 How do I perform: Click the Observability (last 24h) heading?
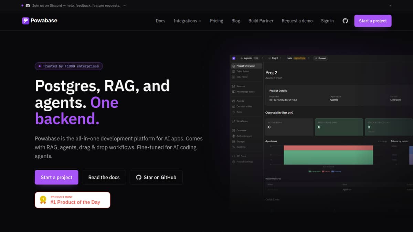[x=279, y=113]
